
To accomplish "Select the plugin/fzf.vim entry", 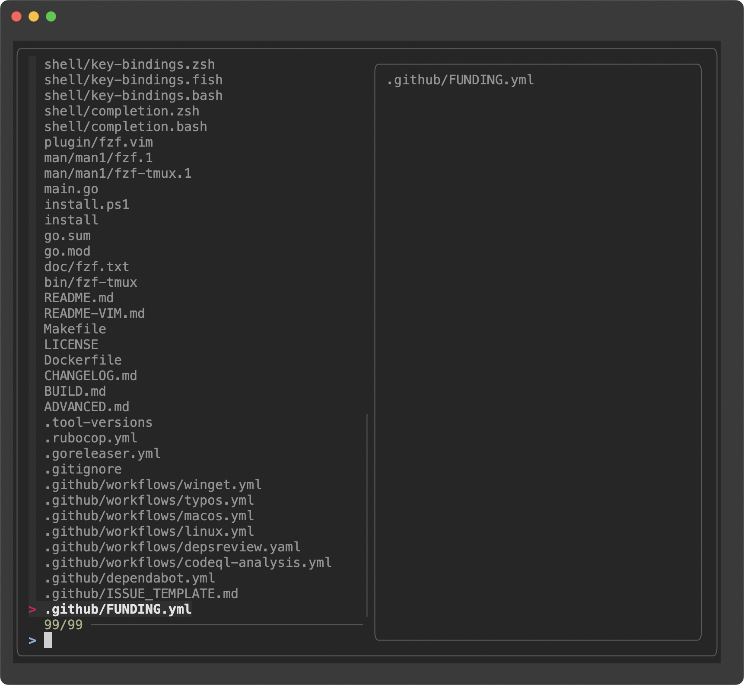I will [98, 142].
